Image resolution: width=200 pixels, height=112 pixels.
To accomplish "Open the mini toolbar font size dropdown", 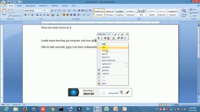I will click(112, 35).
